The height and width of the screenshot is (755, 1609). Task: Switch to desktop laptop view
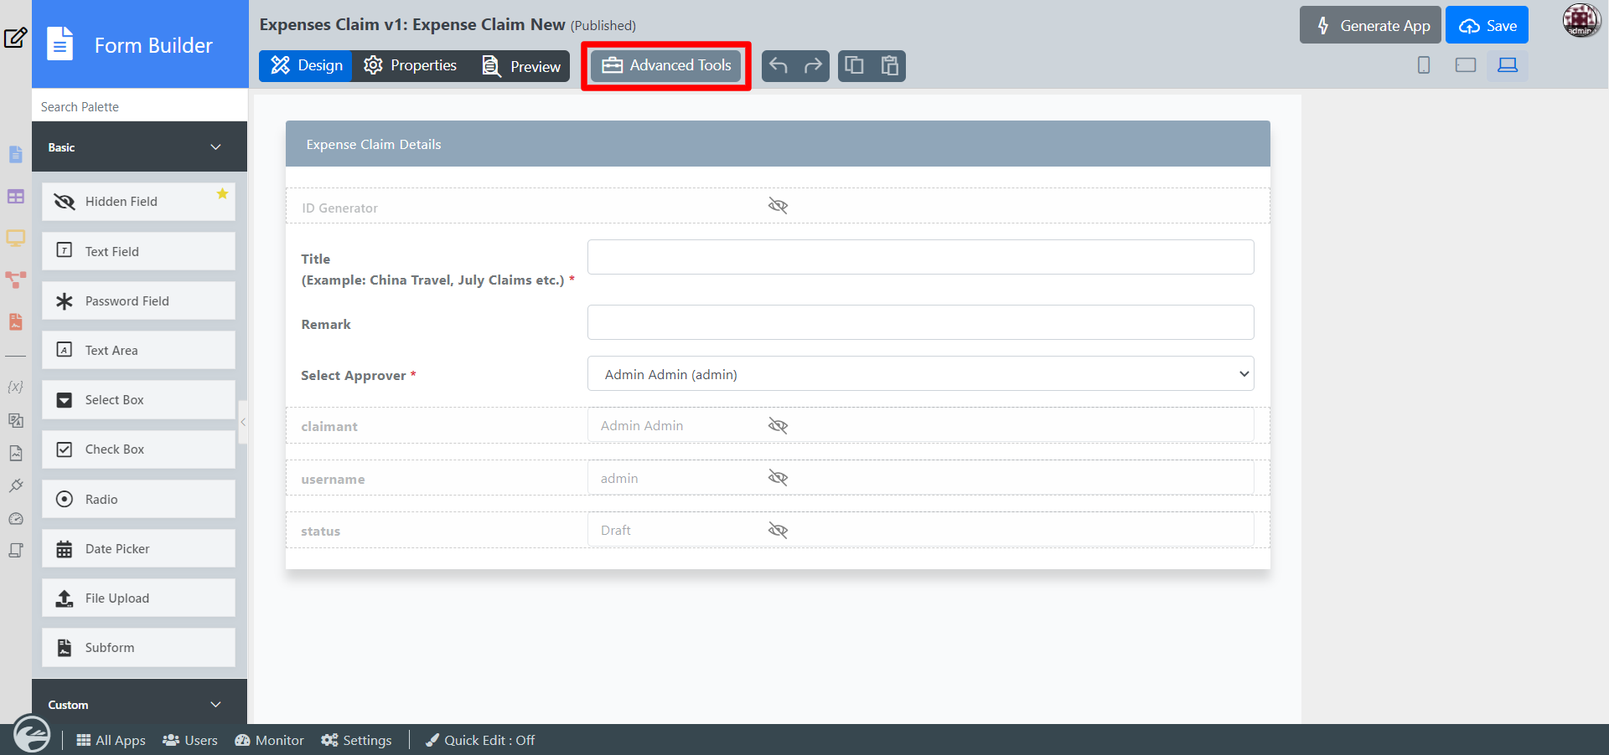coord(1508,65)
